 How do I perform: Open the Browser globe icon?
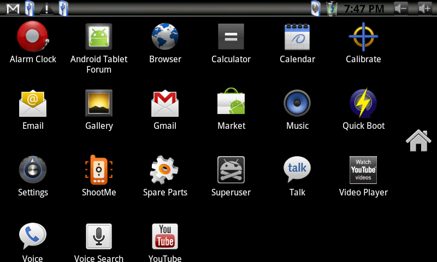click(x=165, y=37)
